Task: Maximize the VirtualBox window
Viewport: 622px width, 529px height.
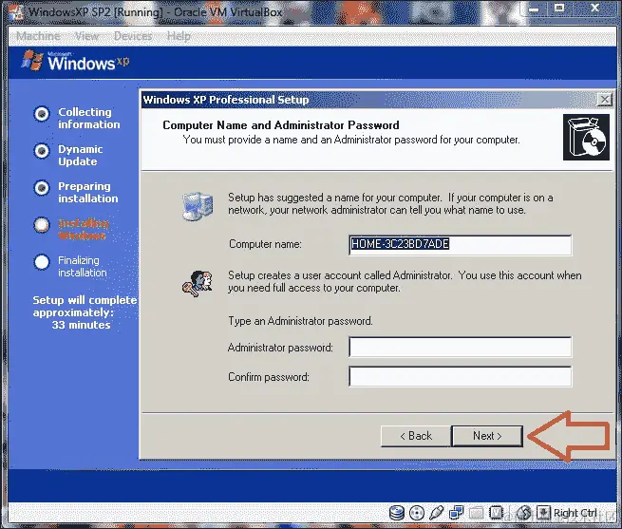Action: (x=559, y=8)
